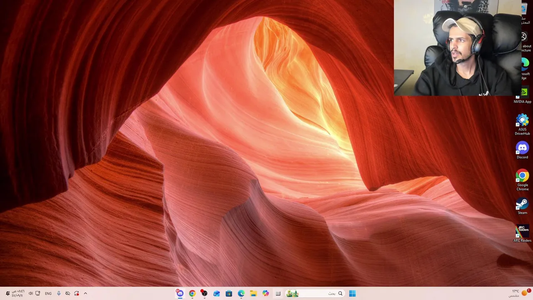This screenshot has height=300, width=533.
Task: Click the search magnifier icon
Action: (340, 293)
